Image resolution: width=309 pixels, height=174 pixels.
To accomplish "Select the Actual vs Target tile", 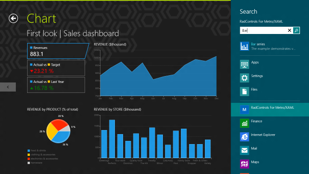I will click(56, 68).
